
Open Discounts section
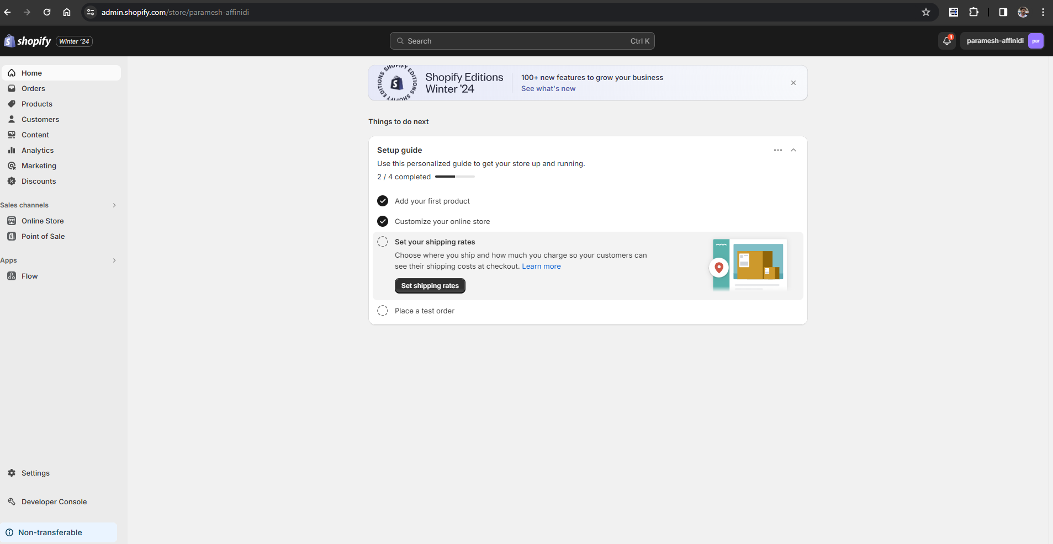pyautogui.click(x=61, y=181)
